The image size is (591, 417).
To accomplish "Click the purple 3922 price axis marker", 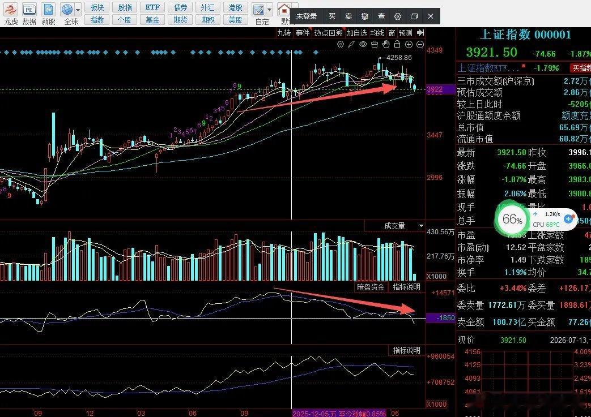I will [x=440, y=89].
